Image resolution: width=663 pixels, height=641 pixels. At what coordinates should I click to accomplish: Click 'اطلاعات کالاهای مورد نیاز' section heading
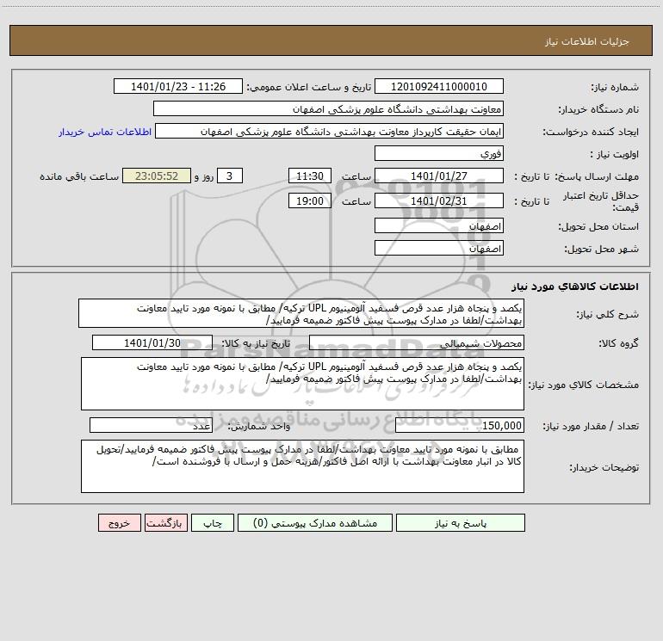tap(575, 287)
